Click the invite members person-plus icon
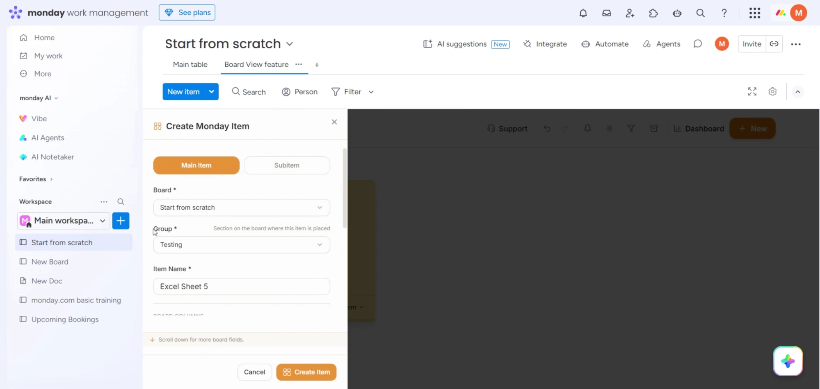Viewport: 820px width, 389px height. click(630, 13)
